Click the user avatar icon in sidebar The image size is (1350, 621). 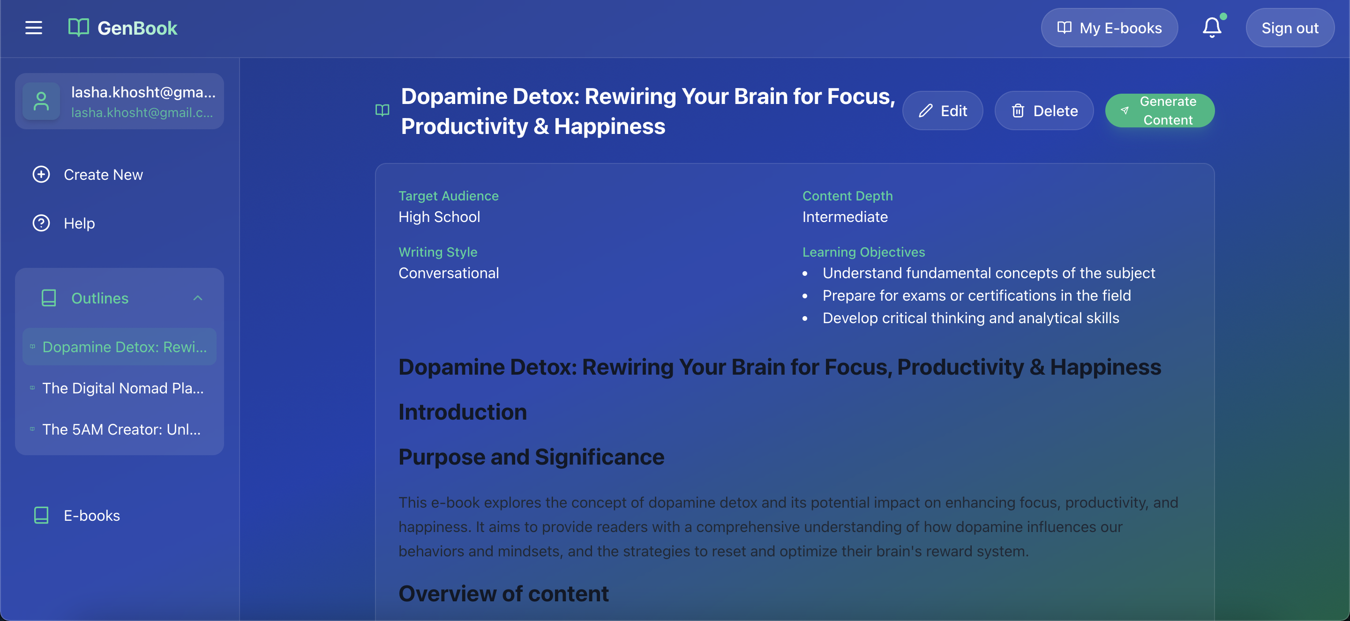[x=41, y=101]
